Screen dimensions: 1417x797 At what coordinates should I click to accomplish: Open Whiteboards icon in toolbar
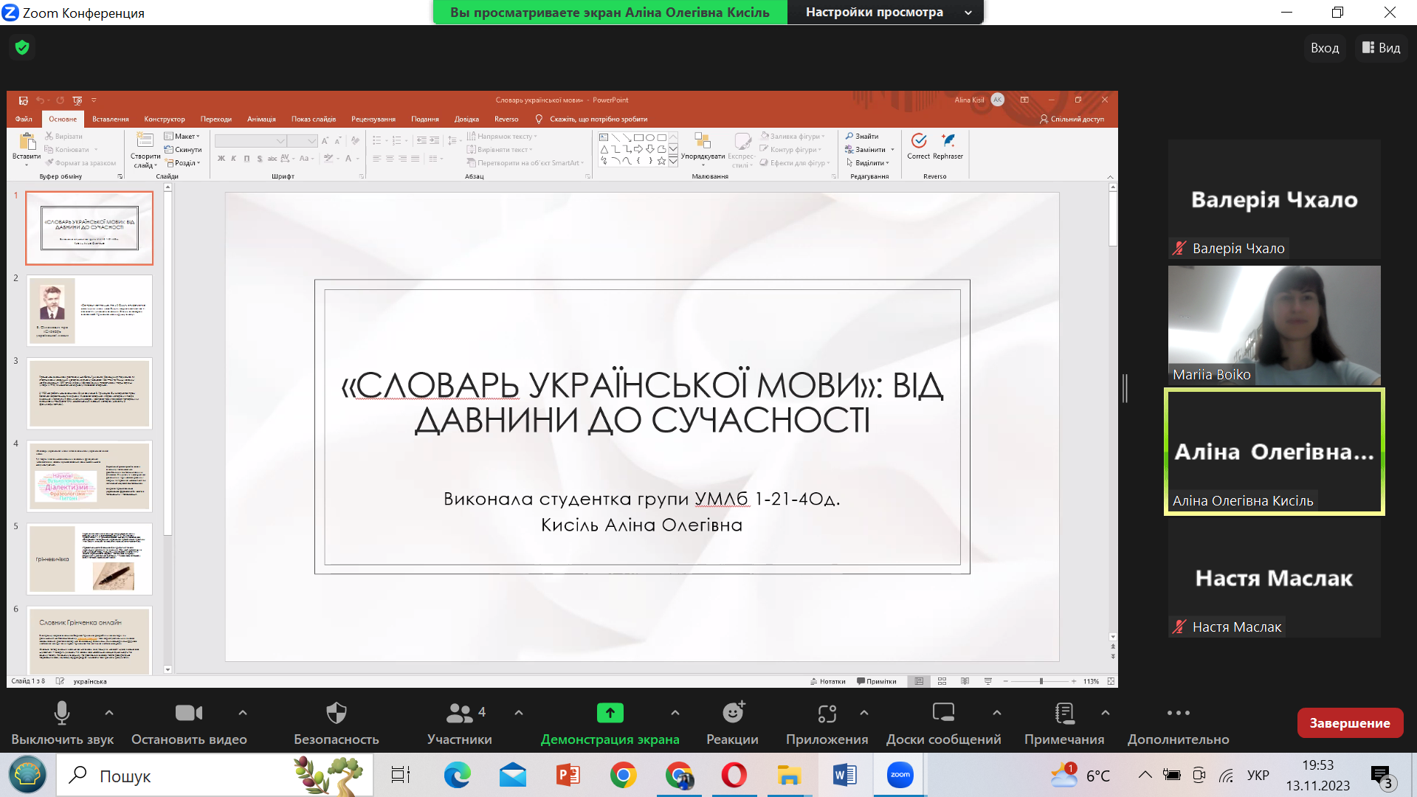943,713
